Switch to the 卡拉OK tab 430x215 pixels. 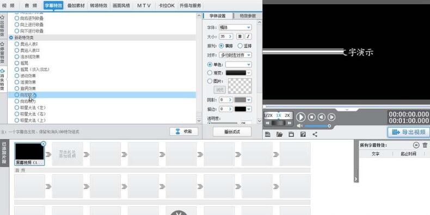point(167,5)
